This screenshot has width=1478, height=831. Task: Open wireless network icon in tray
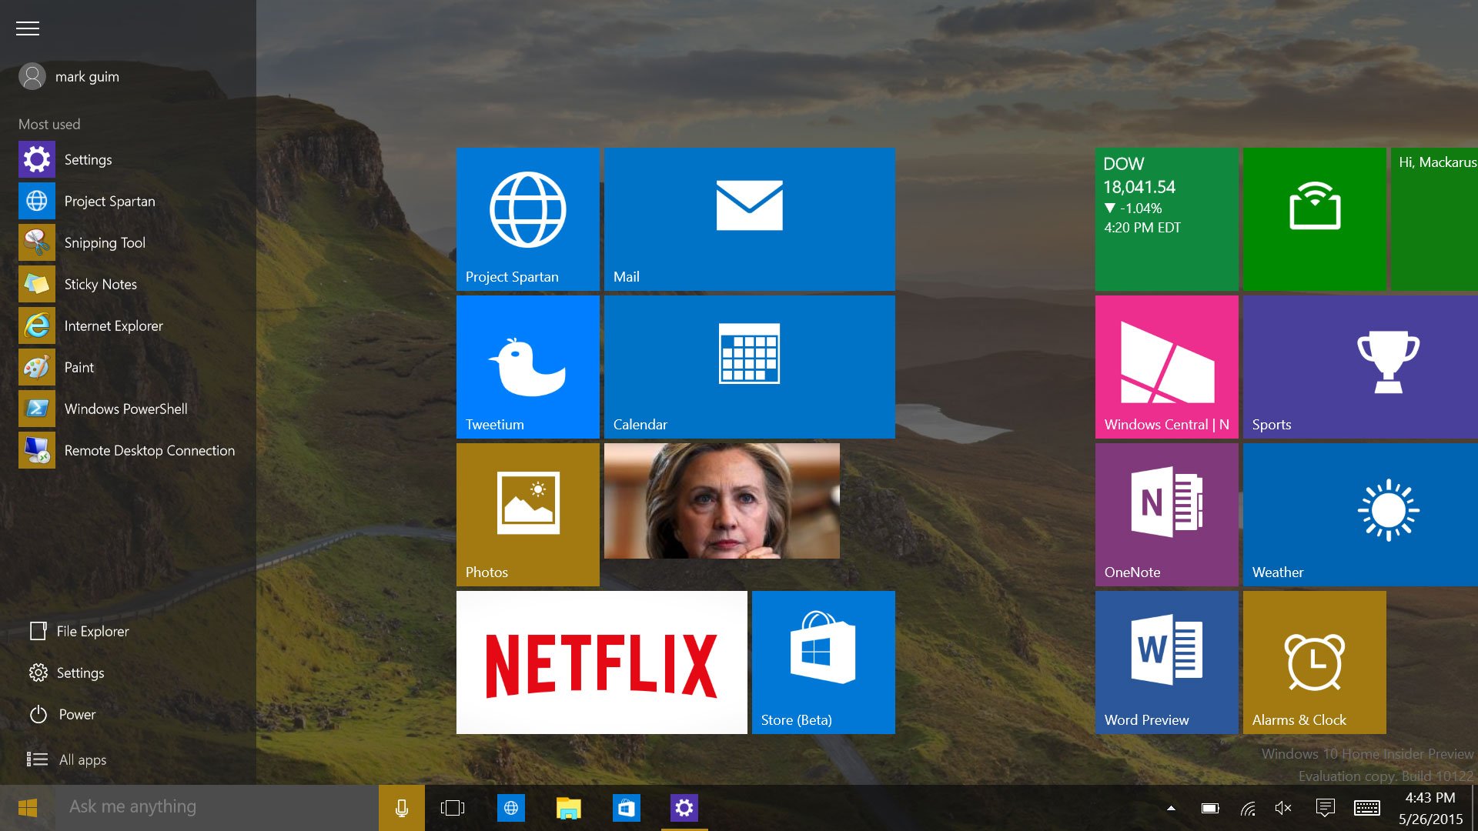(1248, 808)
